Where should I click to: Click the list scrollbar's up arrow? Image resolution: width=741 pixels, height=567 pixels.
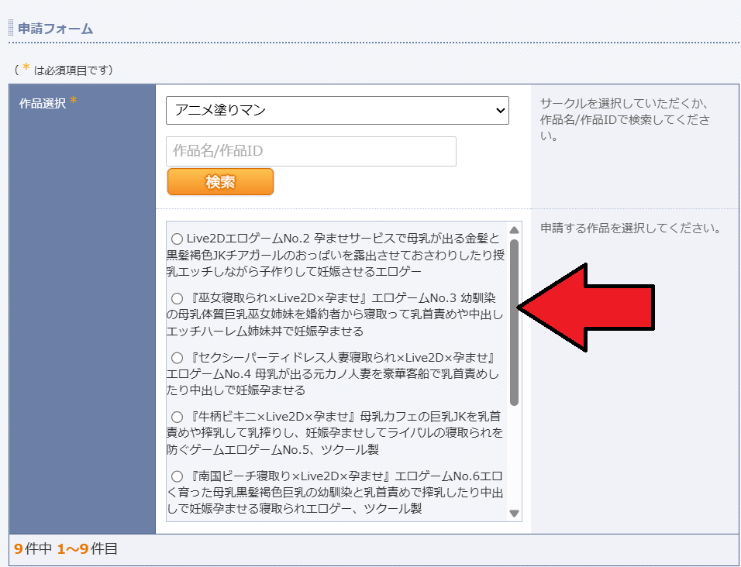pyautogui.click(x=514, y=229)
